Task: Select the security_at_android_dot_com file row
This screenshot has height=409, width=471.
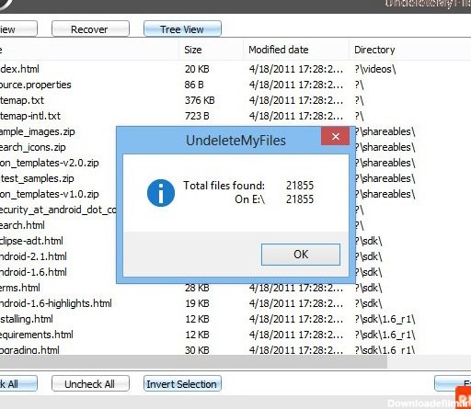Action: [58, 210]
